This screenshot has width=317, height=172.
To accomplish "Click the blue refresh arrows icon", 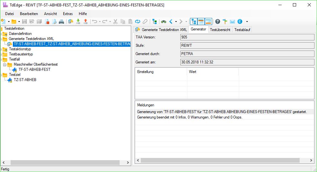I will point(138,21).
